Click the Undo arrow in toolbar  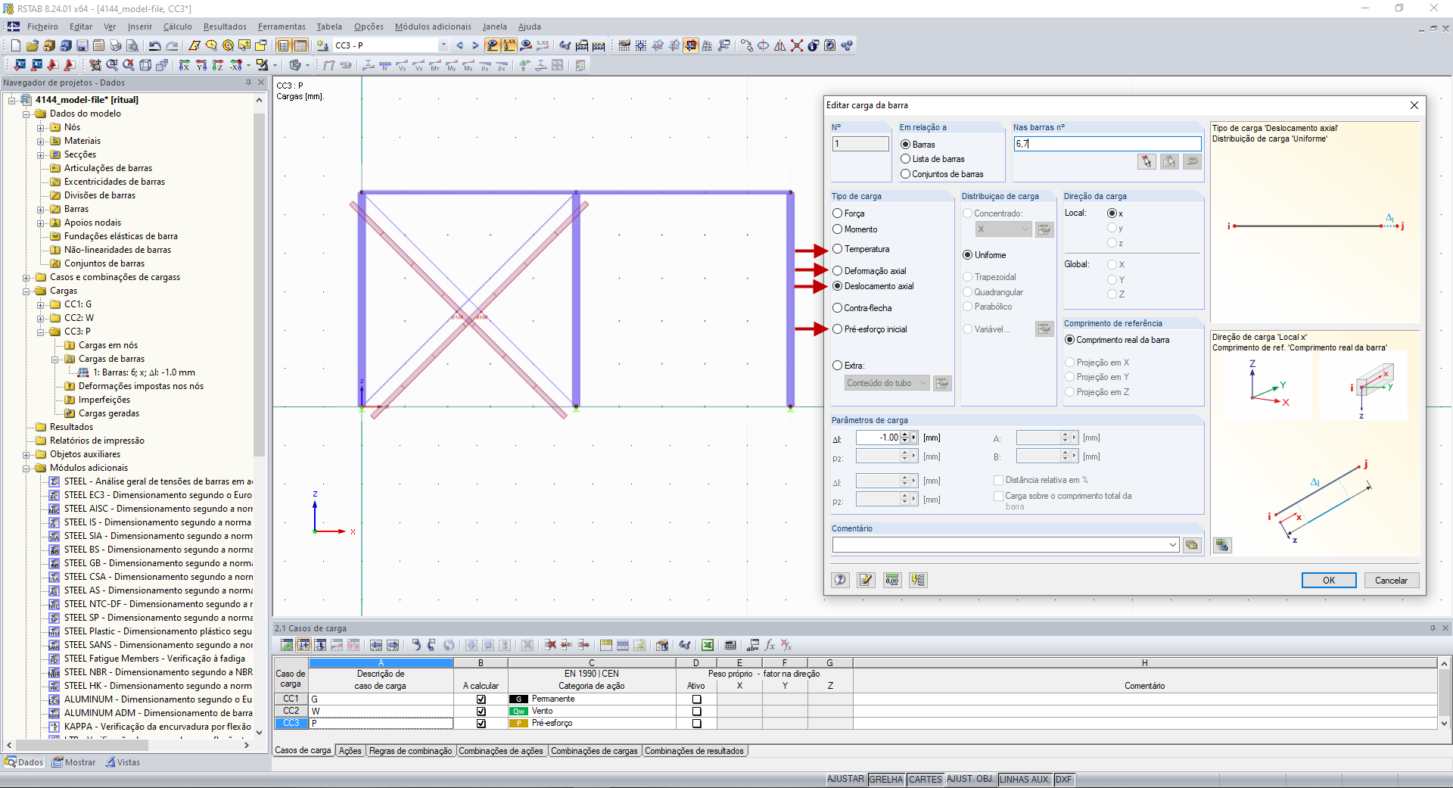[x=155, y=45]
